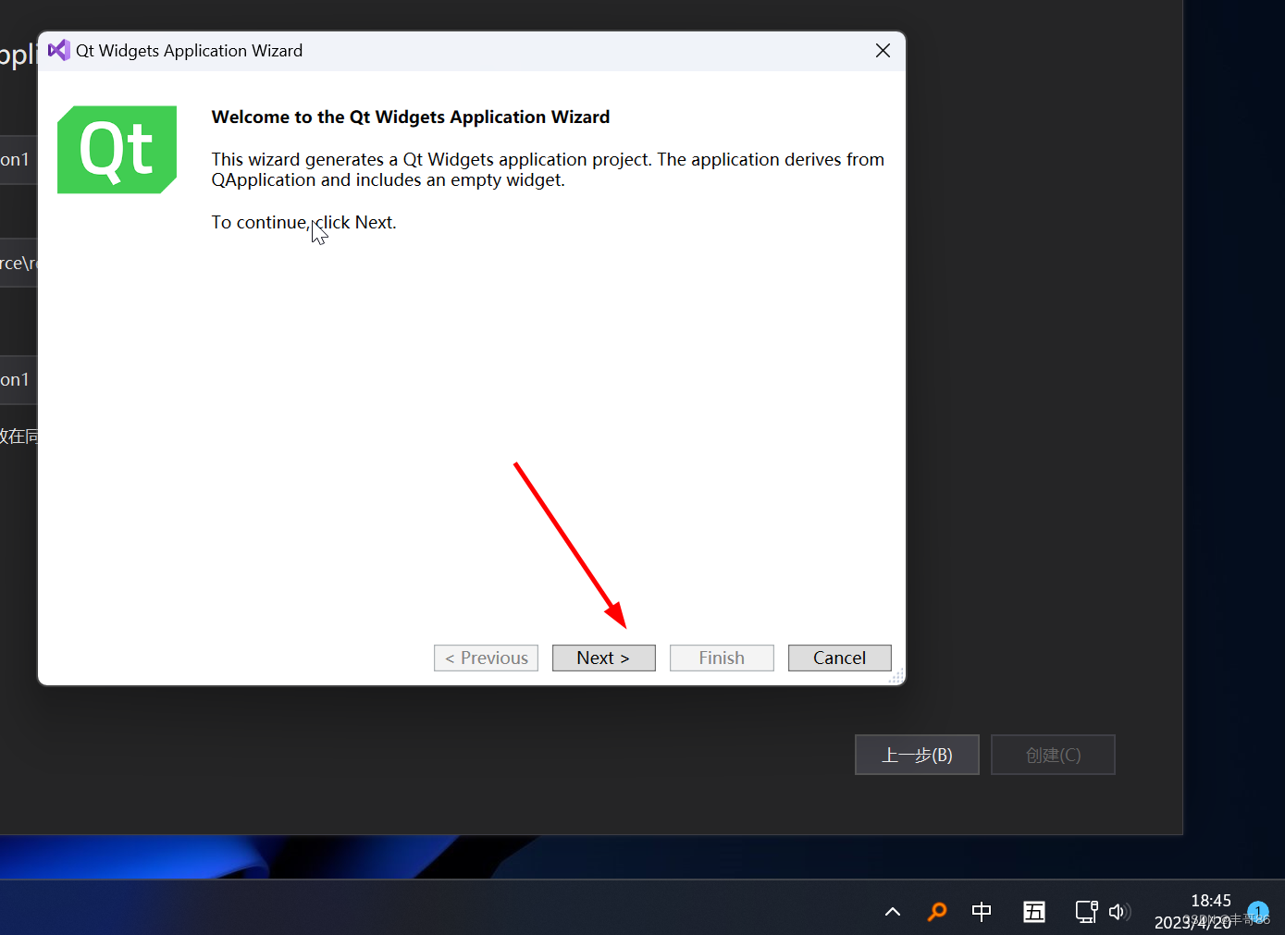Open the search magnifier tray icon
The image size is (1285, 935).
(937, 912)
